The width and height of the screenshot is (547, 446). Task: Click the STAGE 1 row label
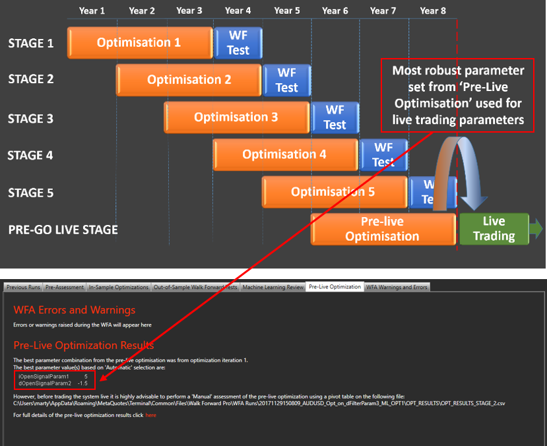pos(31,44)
